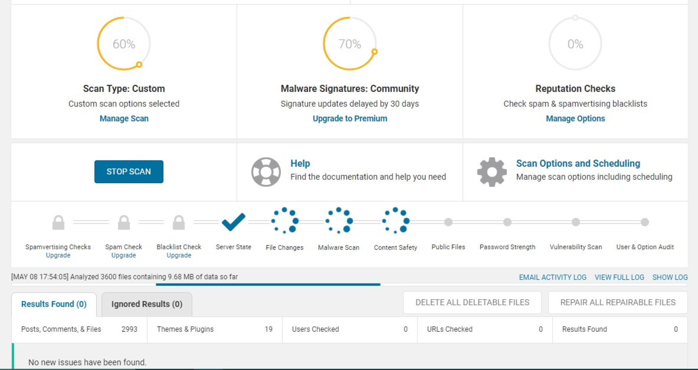Click the 60% Scan Type progress circle

click(x=124, y=44)
